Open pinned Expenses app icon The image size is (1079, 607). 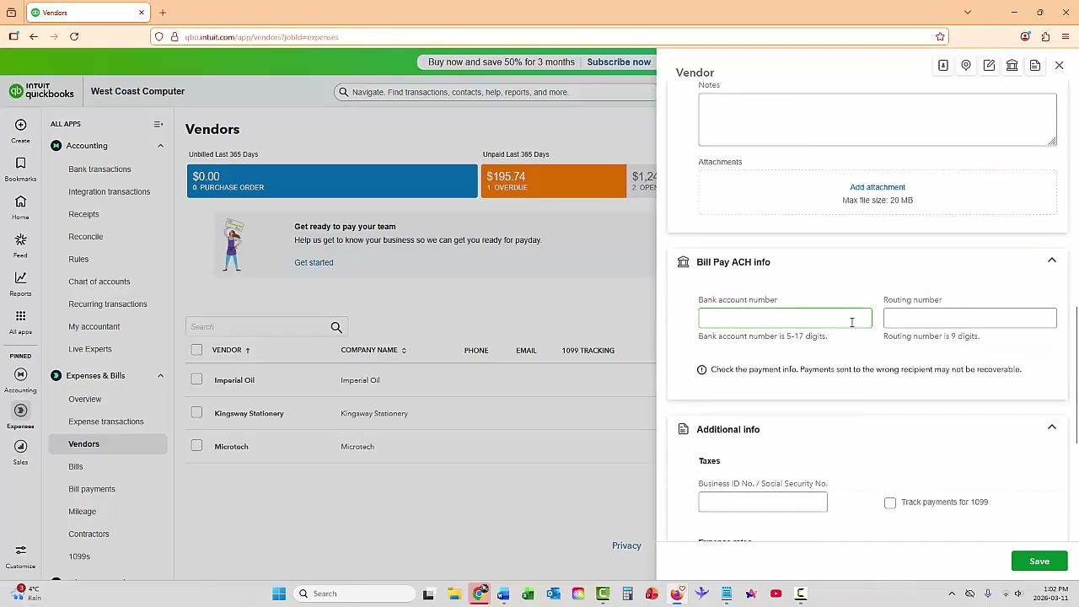[20, 411]
